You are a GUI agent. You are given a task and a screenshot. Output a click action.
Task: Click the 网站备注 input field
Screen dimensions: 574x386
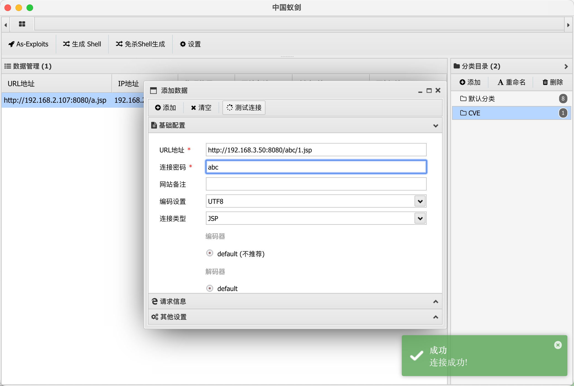[316, 184]
